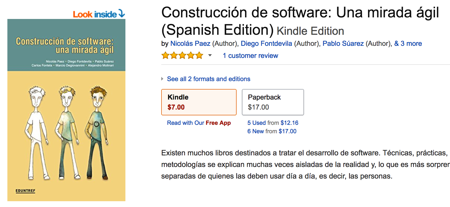Open Nicolás Paez author page
This screenshot has height=207, width=450.
tap(190, 43)
